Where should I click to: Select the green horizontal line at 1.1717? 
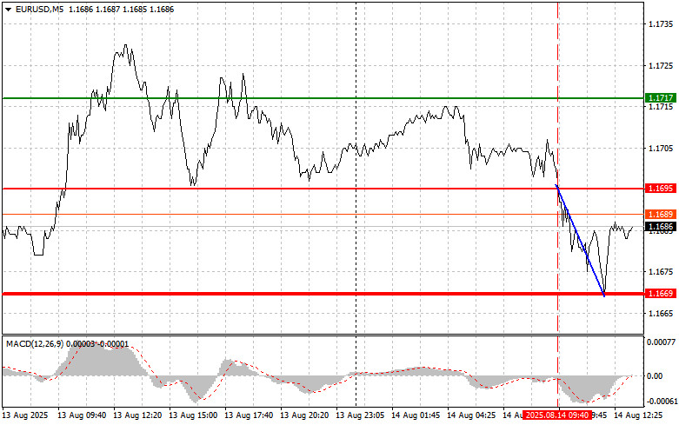pyautogui.click(x=323, y=98)
